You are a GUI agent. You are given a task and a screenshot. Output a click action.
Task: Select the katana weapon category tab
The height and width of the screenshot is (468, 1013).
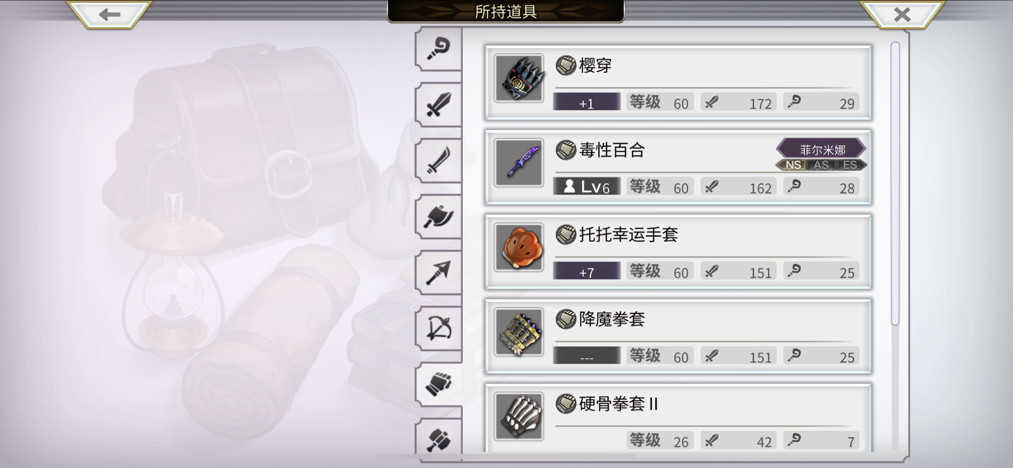438,160
